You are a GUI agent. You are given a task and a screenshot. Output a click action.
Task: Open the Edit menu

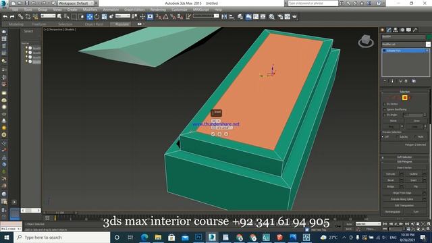[x=15, y=9]
